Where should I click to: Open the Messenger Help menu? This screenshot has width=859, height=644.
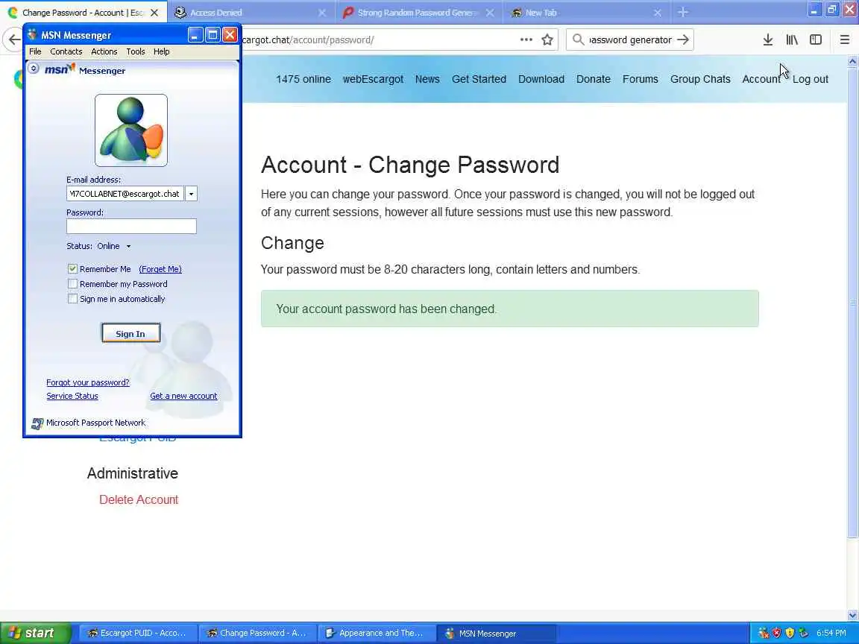click(161, 51)
